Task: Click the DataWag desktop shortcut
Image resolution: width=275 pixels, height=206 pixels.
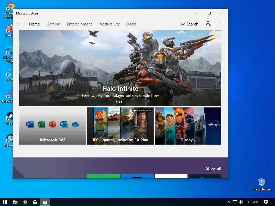Action: click(7, 97)
